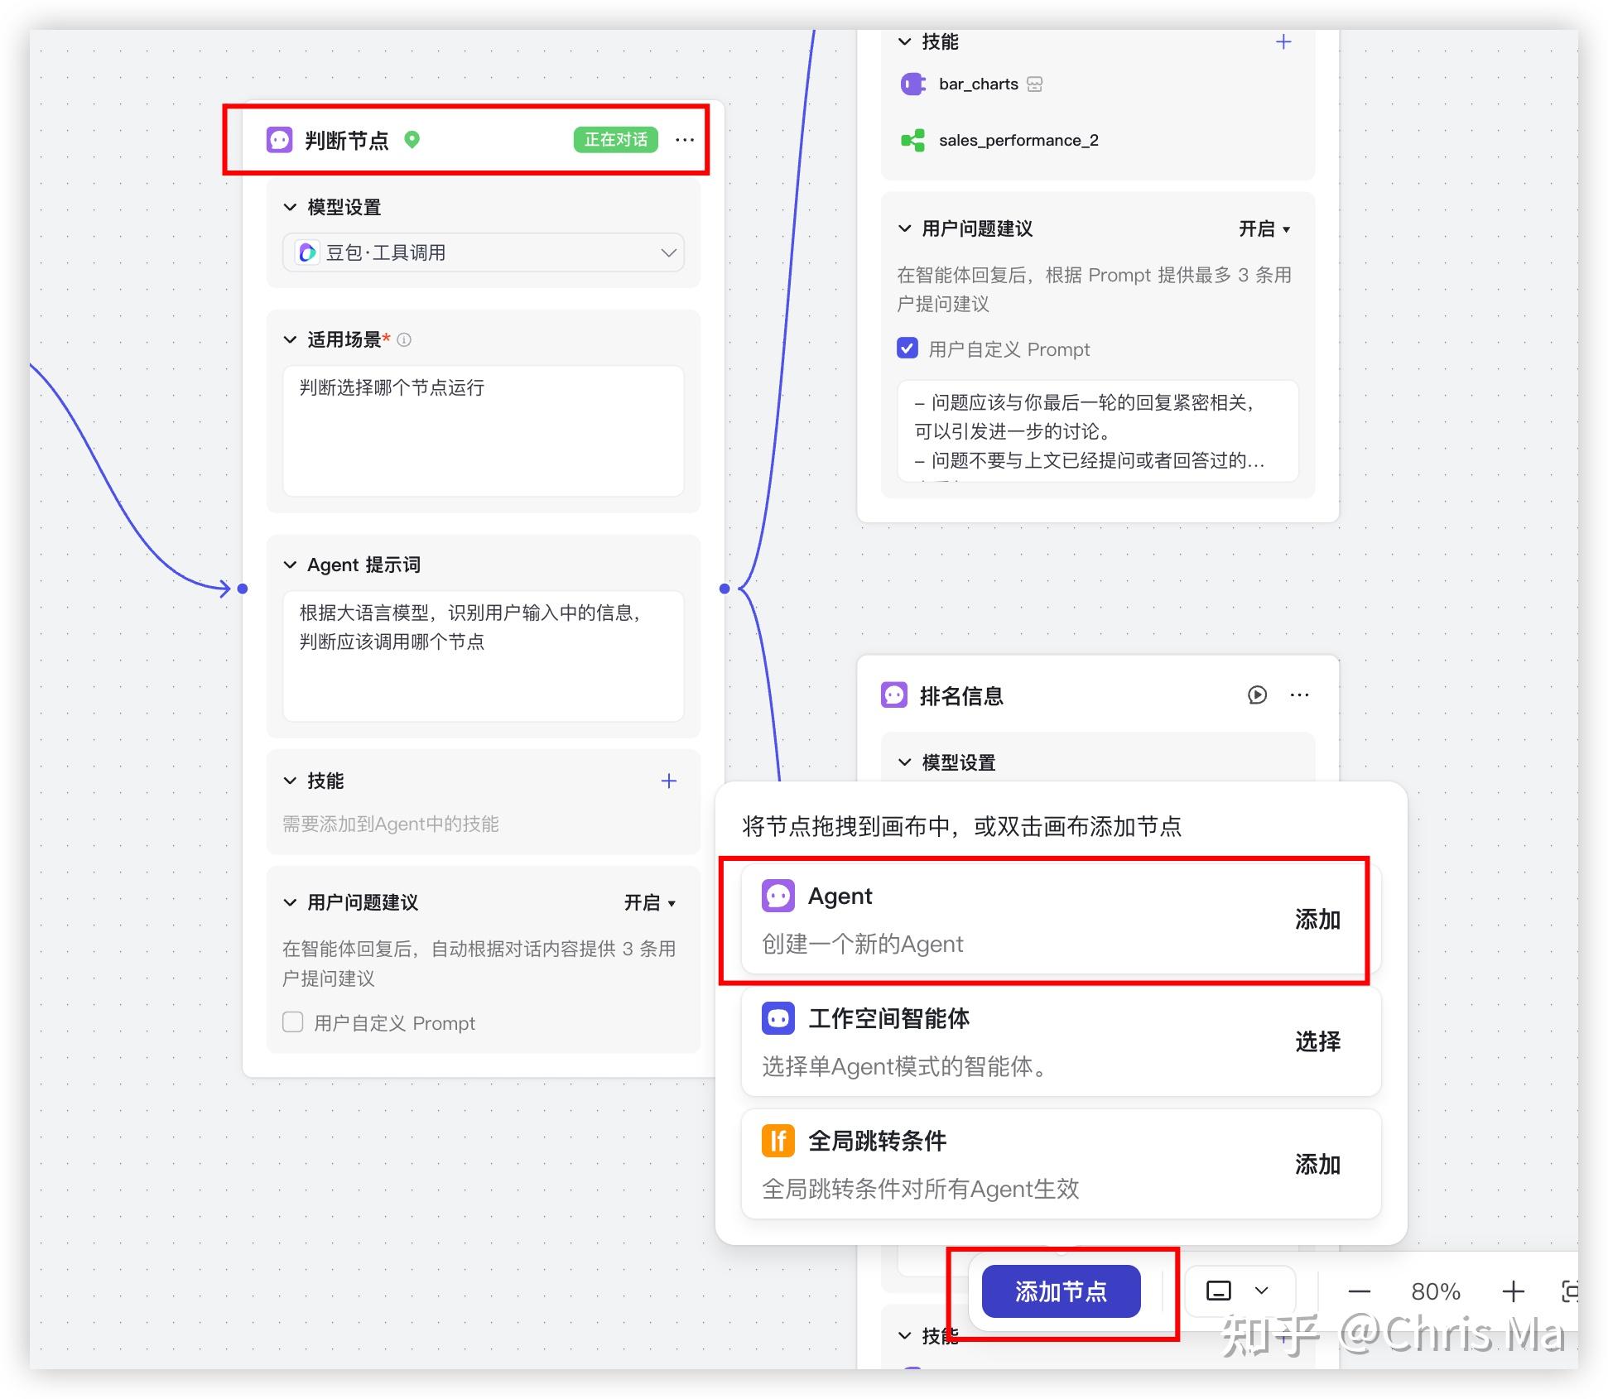Click the Agent 提示词 text field
The image size is (1608, 1399).
click(484, 656)
